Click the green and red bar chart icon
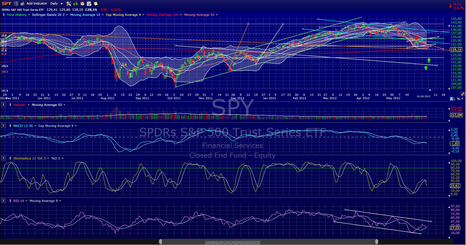466x245 pixels. 75,4
